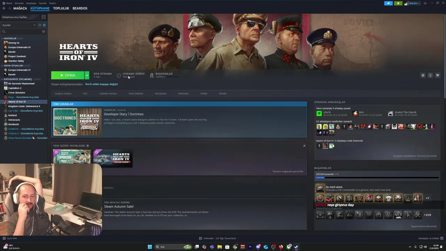
Task: Open the Atölye game tab
Action: tap(204, 93)
